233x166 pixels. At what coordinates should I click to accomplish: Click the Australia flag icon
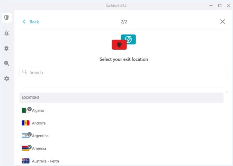26,161
